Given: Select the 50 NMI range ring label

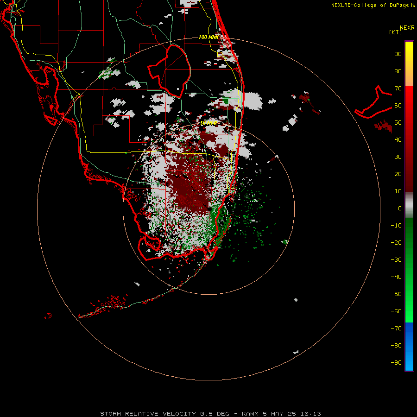Looking at the screenshot, I should point(208,123).
